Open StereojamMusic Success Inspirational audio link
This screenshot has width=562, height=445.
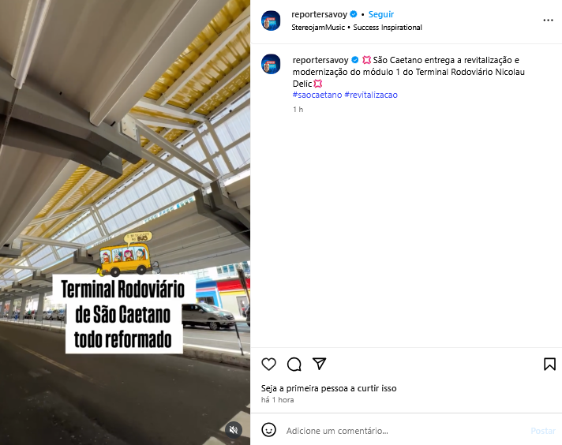357,28
